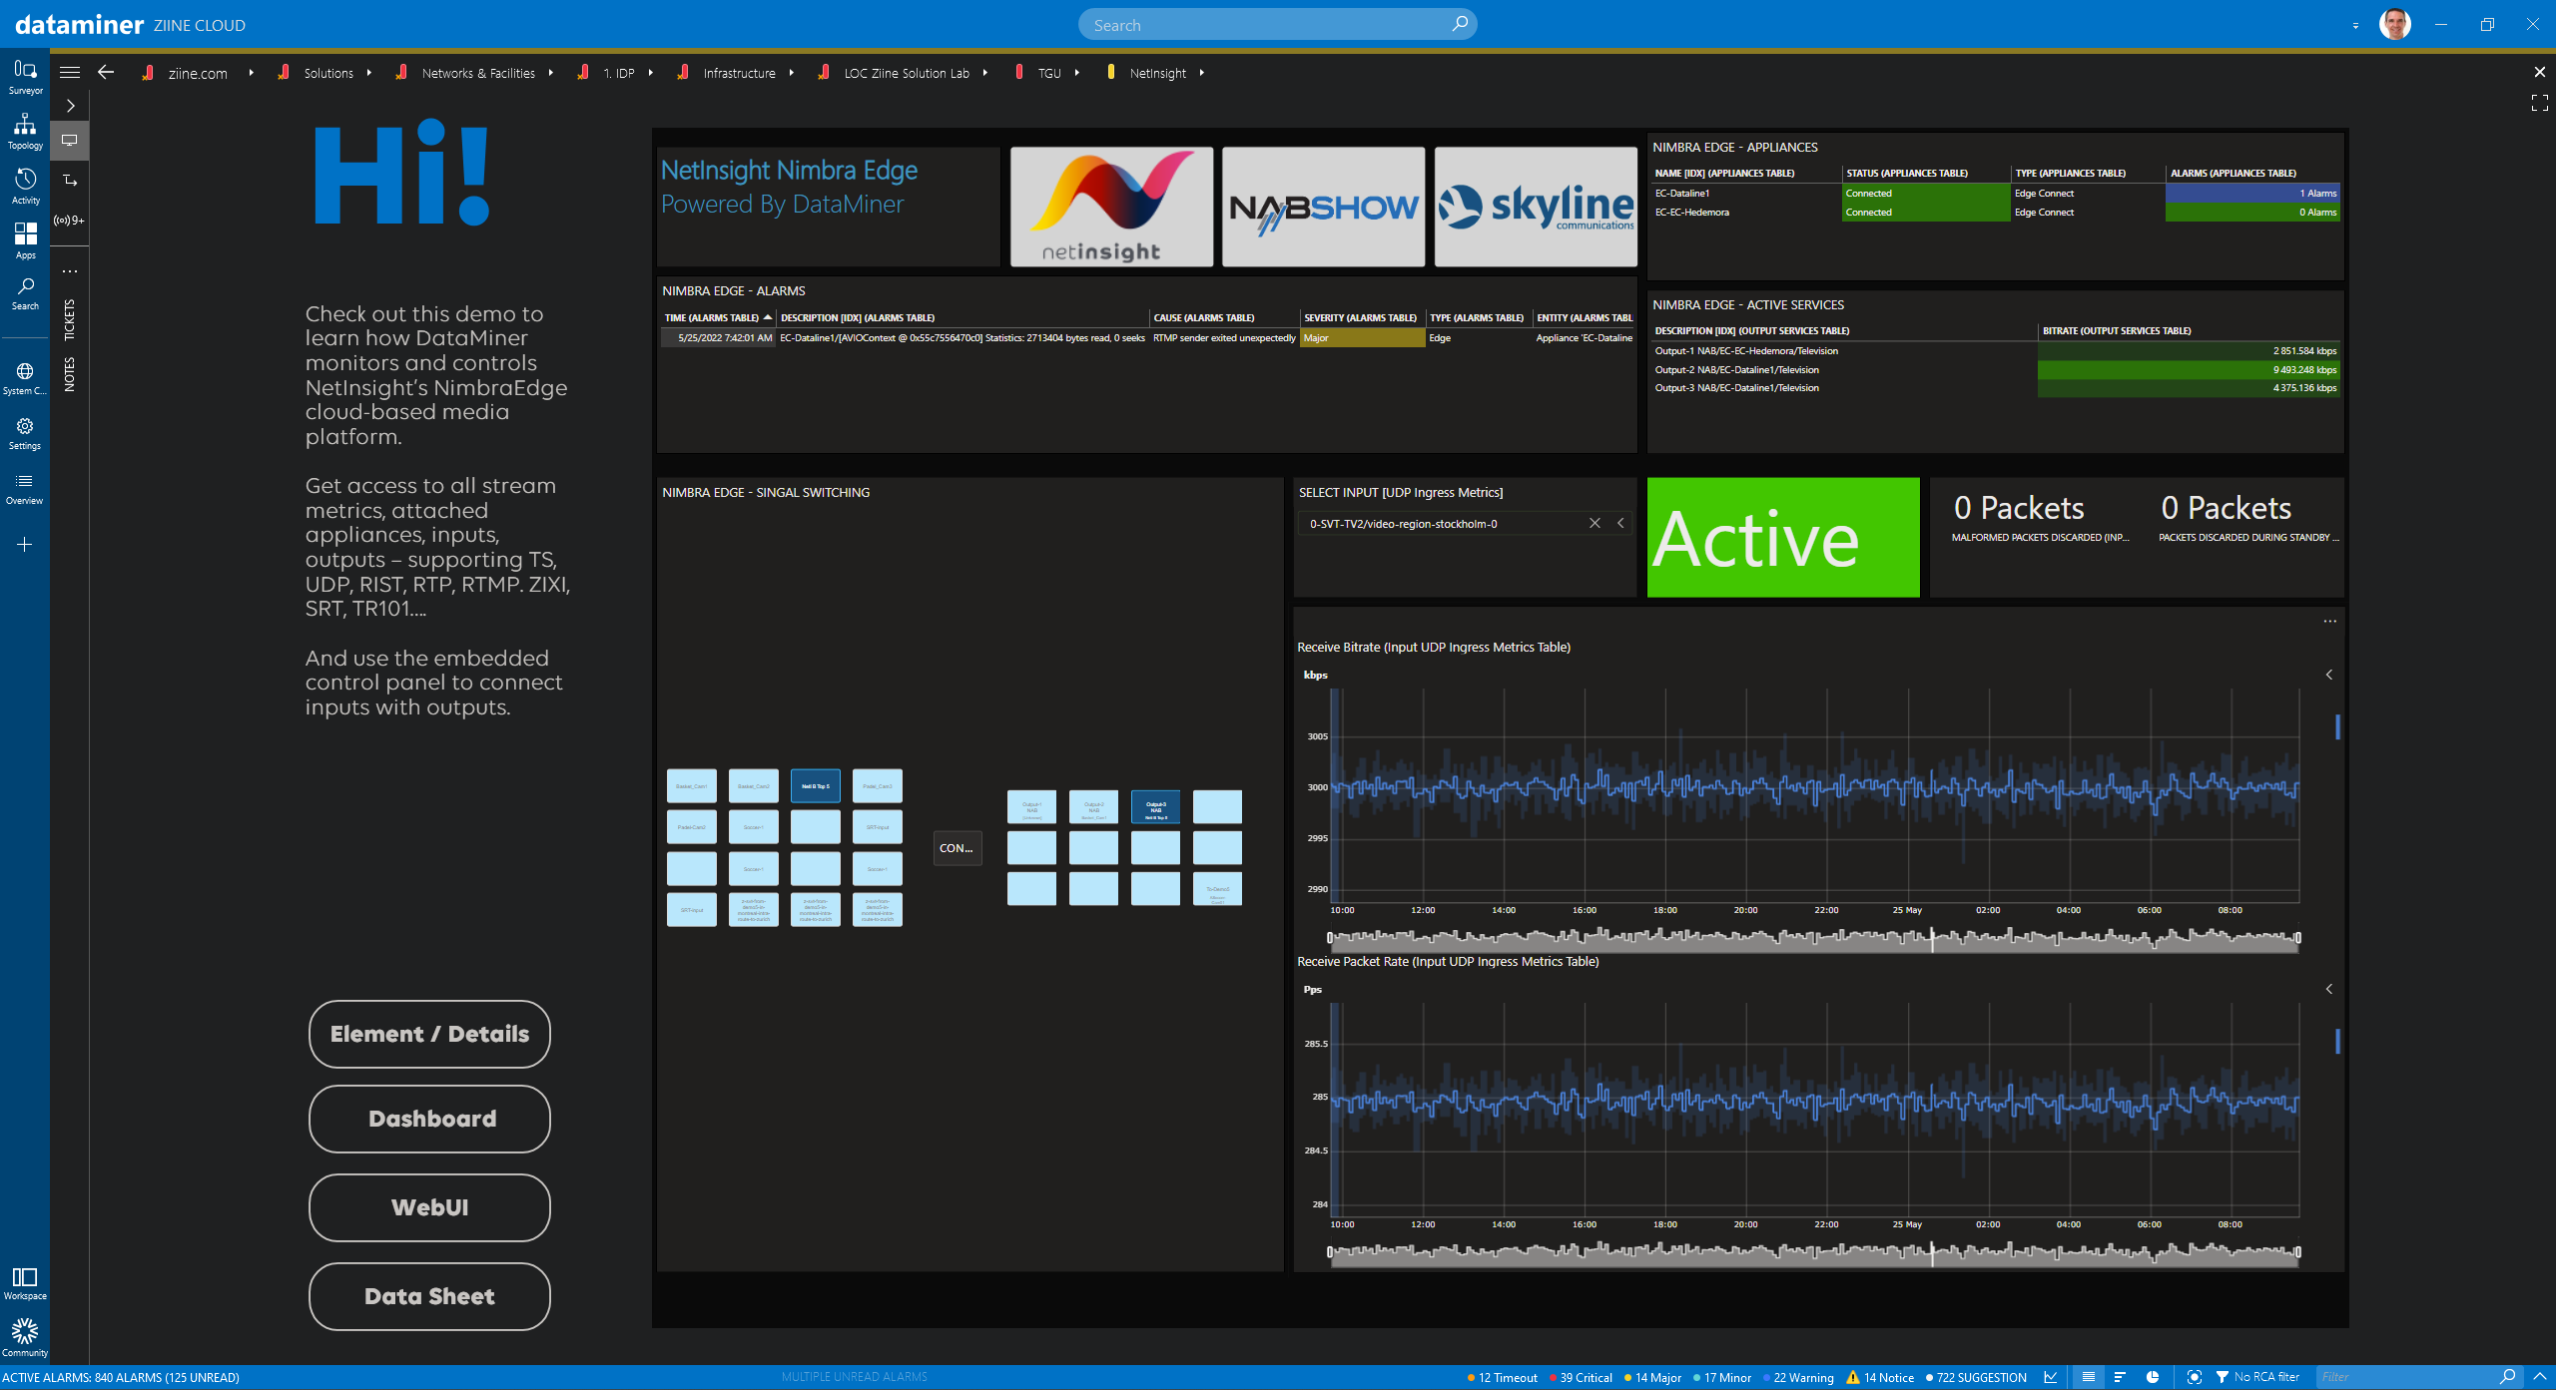Screen dimensions: 2556x1390
Task: Open the Overview module
Action: coord(25,488)
